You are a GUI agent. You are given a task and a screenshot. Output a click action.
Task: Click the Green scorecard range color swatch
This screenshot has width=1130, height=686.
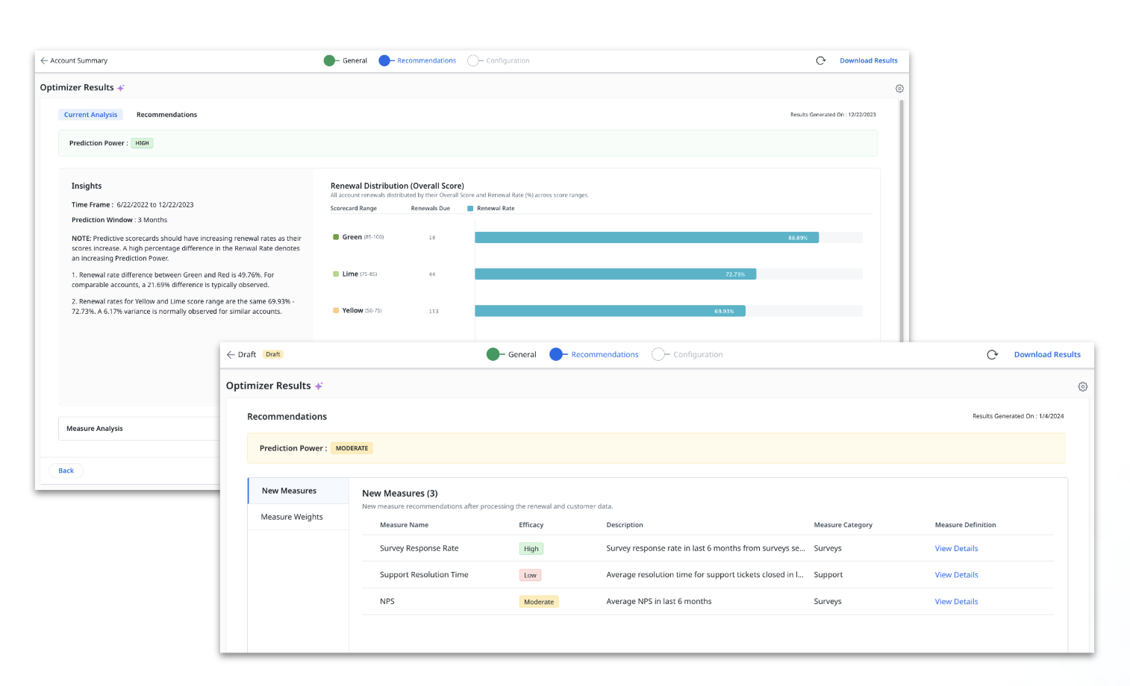336,236
